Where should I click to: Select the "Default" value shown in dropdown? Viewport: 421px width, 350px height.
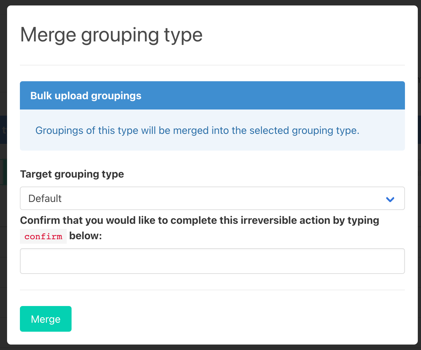tap(45, 198)
